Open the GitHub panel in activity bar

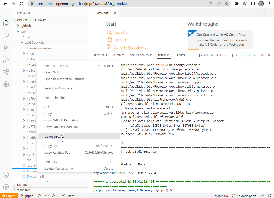click(x=6, y=85)
